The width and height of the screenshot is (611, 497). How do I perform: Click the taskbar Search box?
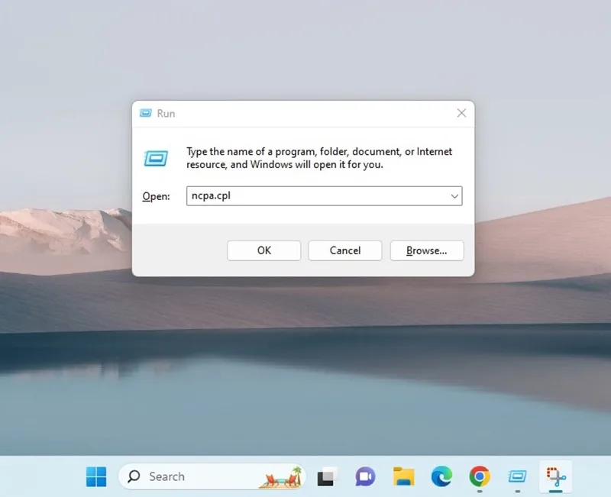212,476
